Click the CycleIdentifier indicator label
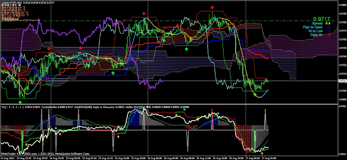This screenshot has height=160, width=347. (45, 107)
